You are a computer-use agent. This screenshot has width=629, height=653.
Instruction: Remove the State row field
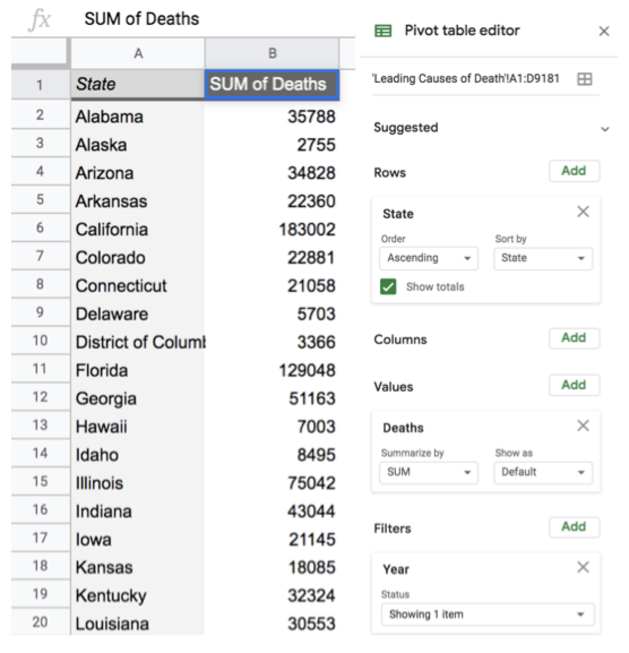583,212
